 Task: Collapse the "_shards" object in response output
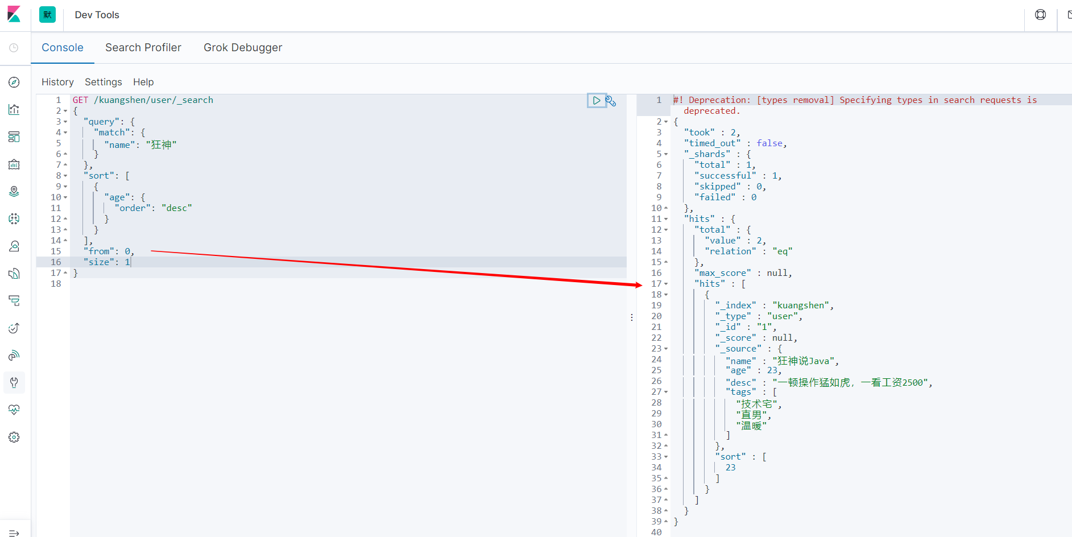666,154
